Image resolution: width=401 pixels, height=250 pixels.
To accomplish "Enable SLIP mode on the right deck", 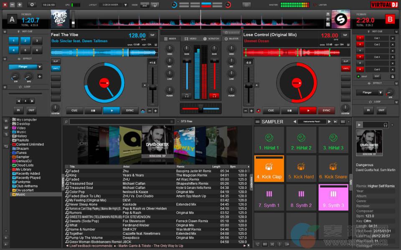I will [345, 61].
